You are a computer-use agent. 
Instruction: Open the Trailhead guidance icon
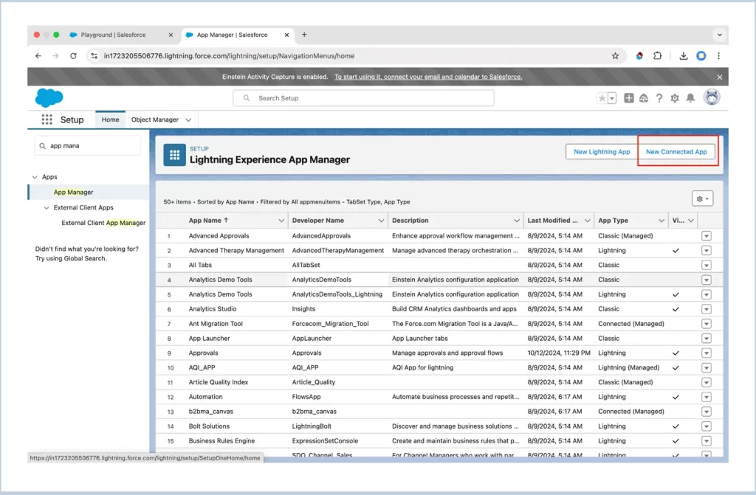(x=644, y=98)
